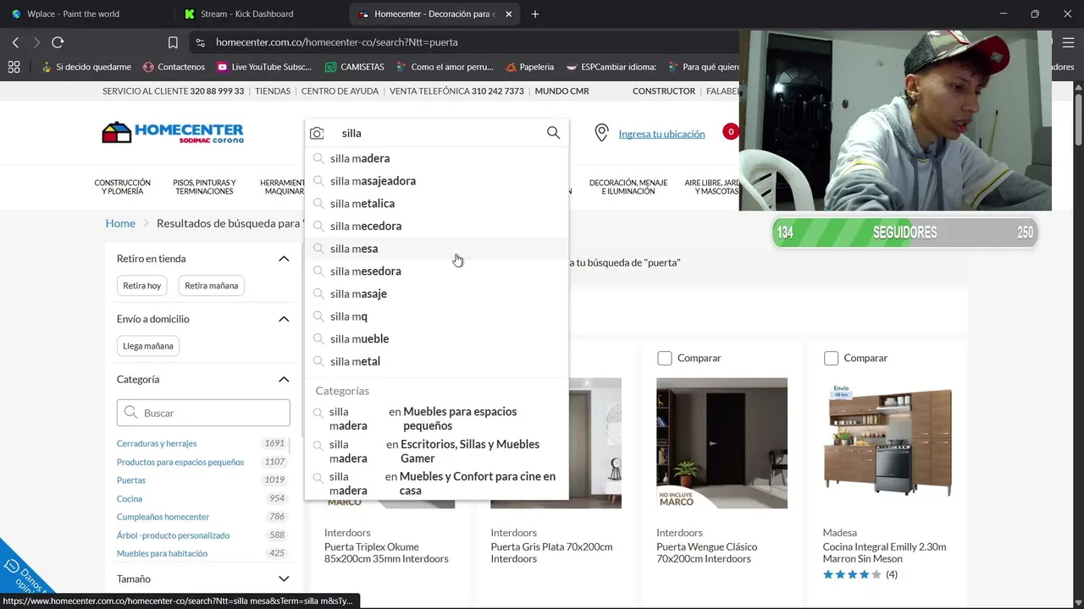
Task: Open a new browser tab with plus icon
Action: coord(535,14)
